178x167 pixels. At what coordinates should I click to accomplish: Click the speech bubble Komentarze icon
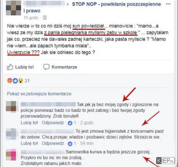pos(46,67)
